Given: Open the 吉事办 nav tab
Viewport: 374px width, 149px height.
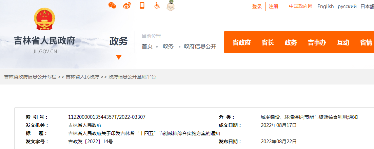Looking at the screenshot, I should coord(317,42).
